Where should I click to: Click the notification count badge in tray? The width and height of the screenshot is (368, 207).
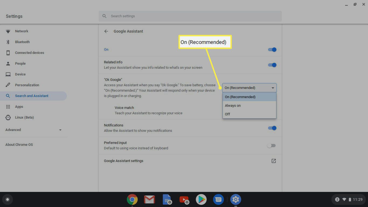pos(337,199)
